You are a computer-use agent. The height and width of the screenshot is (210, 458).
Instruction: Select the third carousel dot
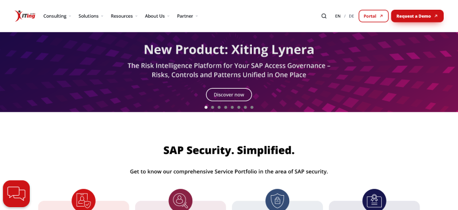pyautogui.click(x=219, y=107)
